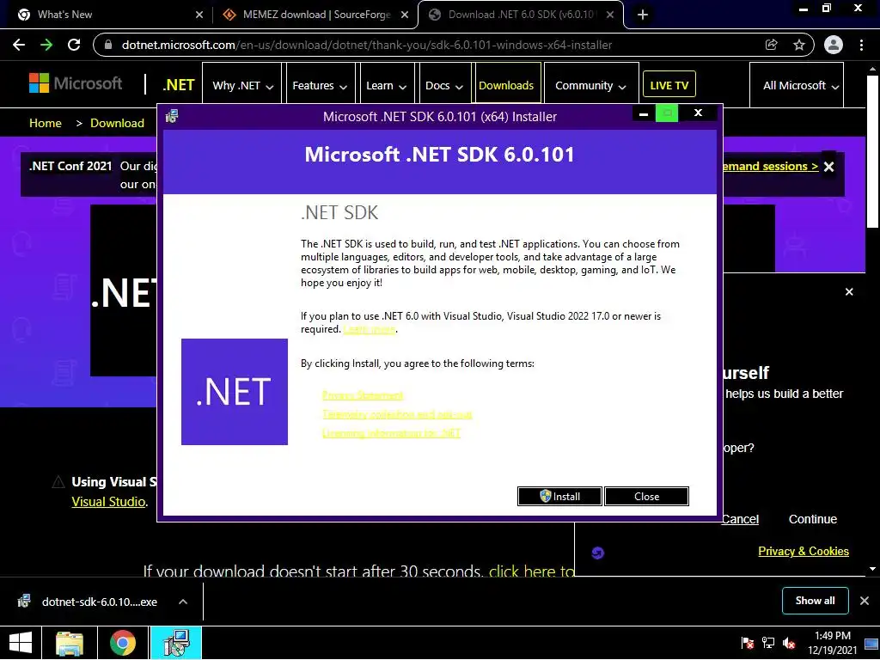Click Install in the installer
The width and height of the screenshot is (880, 660).
point(559,496)
